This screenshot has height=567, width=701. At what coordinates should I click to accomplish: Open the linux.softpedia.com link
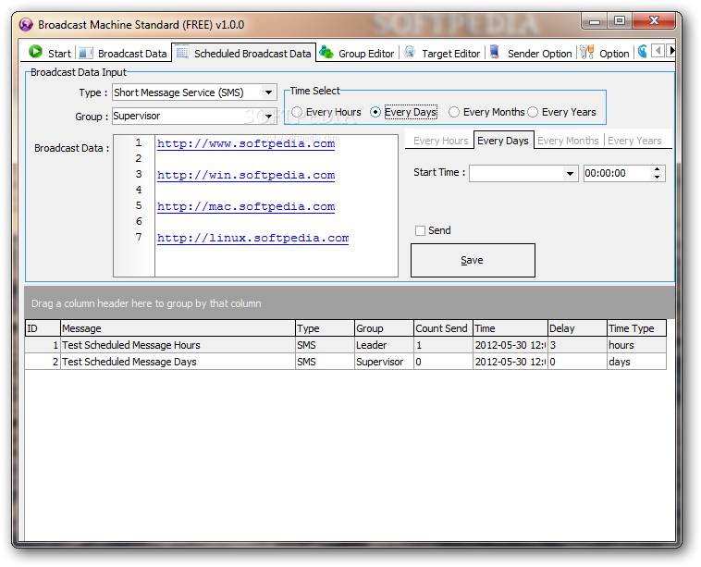coord(253,239)
